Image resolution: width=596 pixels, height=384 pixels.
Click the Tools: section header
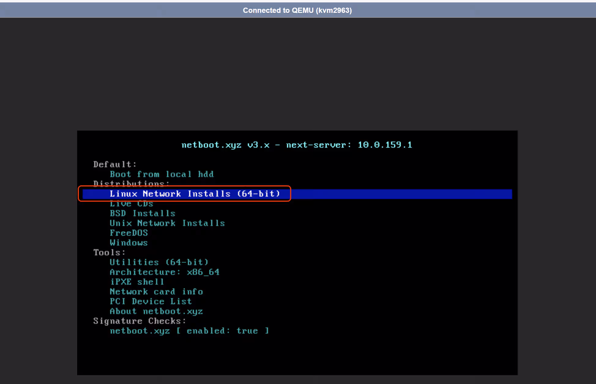[109, 253]
